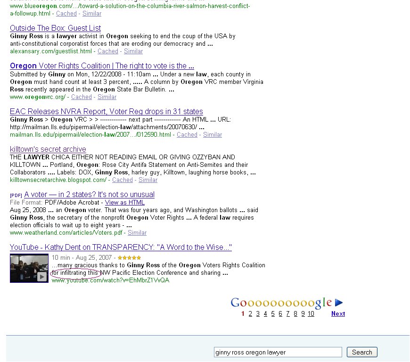Open the YouTube video thumbnail
Viewport: 410px width, 362px height.
coord(29,268)
